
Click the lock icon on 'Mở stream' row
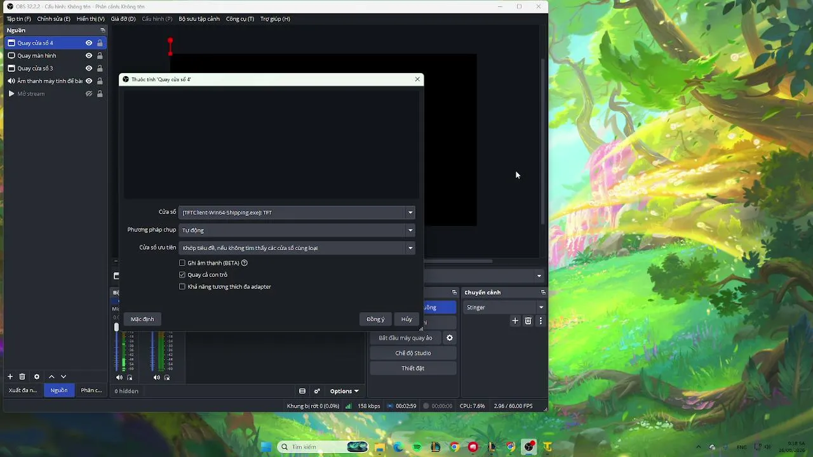pos(100,94)
